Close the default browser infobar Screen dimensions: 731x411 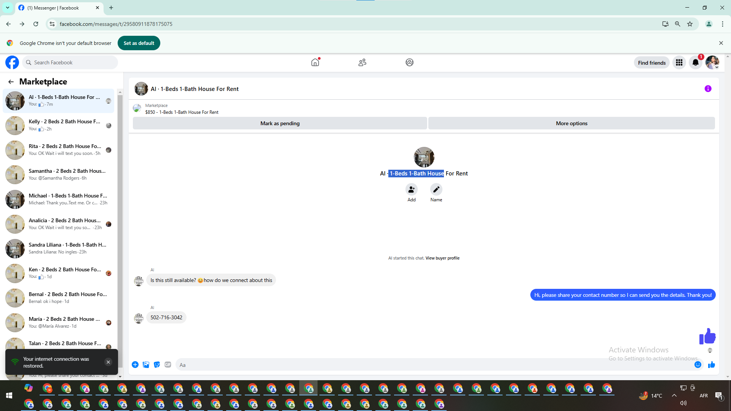pos(721,43)
